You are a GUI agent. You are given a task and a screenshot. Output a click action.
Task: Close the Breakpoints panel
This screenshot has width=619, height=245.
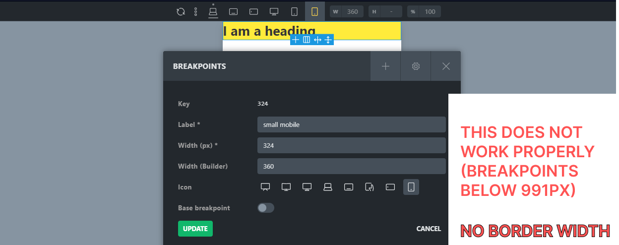(x=446, y=66)
